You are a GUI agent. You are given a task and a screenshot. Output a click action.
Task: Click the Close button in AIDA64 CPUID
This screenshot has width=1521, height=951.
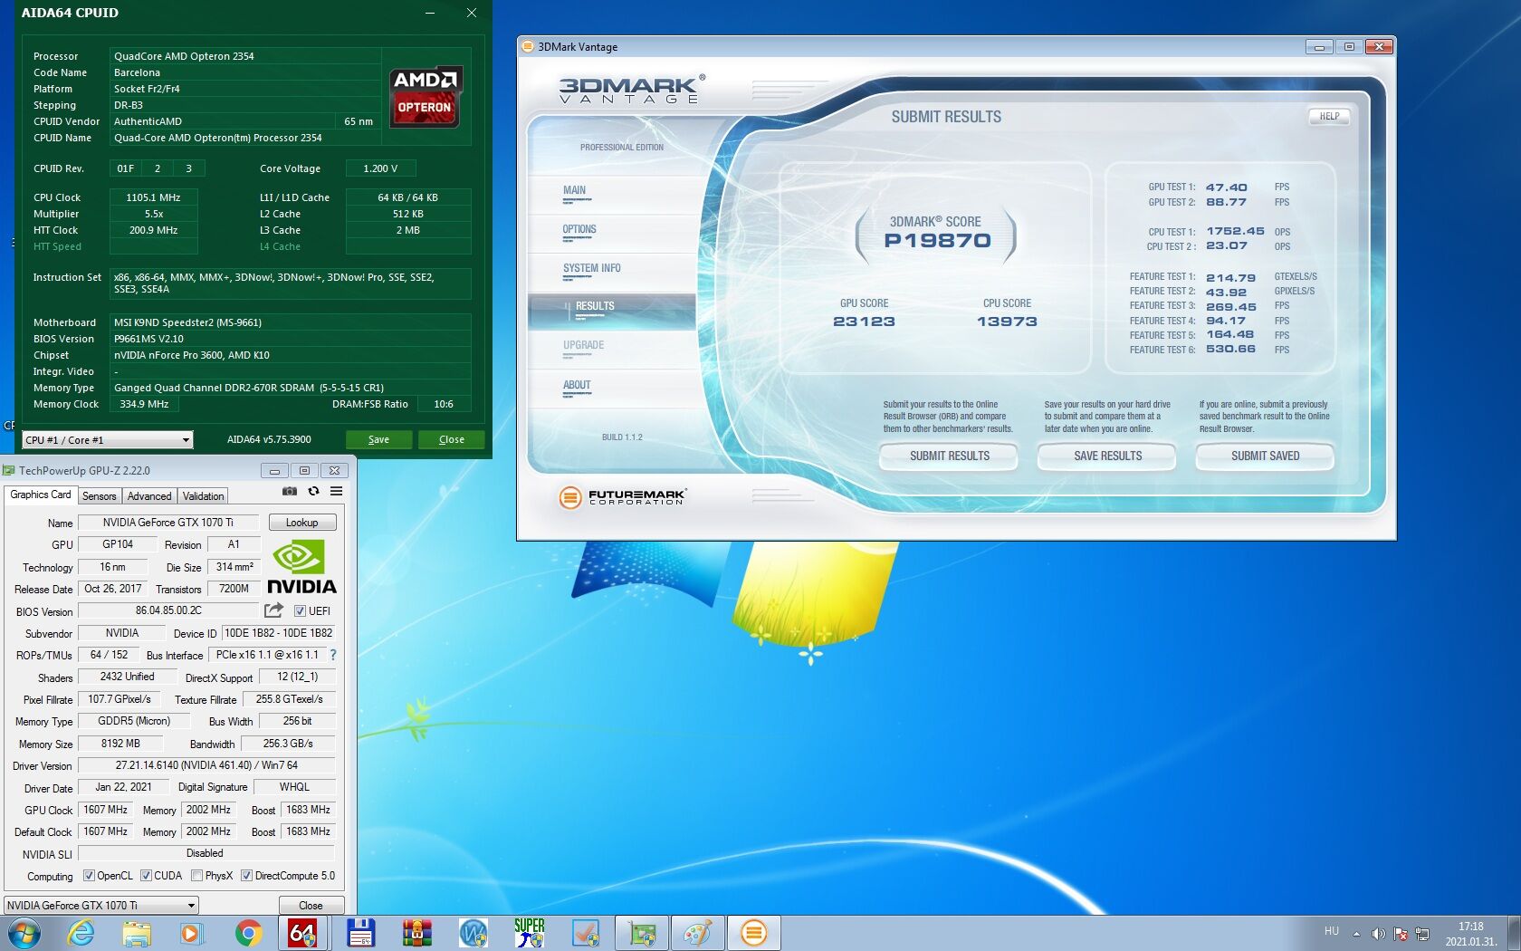451,439
